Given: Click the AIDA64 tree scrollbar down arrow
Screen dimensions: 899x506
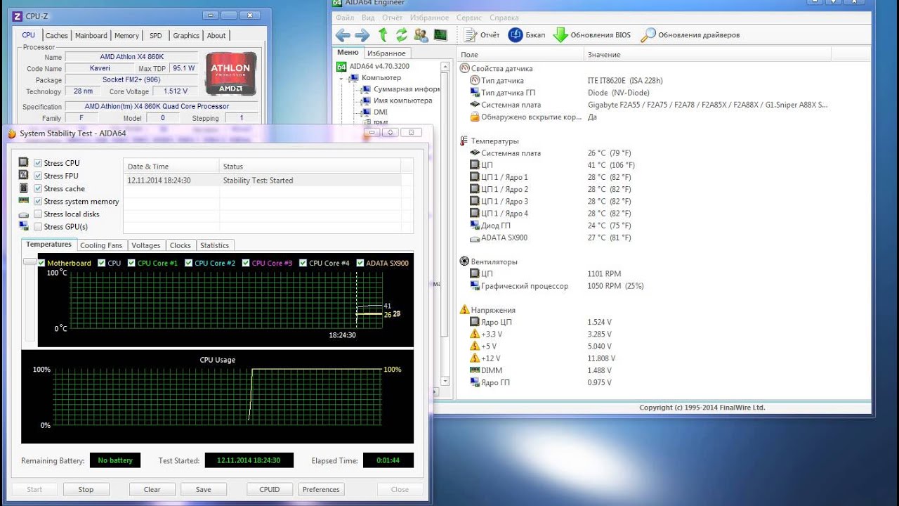Looking at the screenshot, I should (x=445, y=381).
